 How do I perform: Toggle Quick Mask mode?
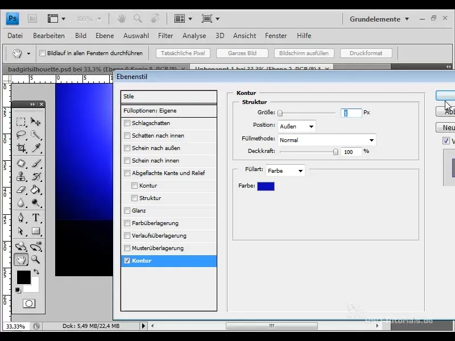point(29,303)
